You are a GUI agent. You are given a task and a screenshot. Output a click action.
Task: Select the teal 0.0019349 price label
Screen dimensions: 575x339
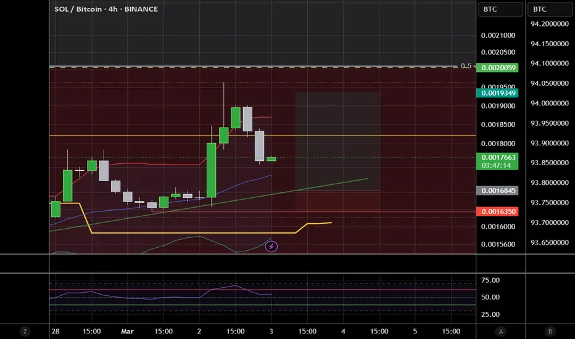(x=497, y=93)
